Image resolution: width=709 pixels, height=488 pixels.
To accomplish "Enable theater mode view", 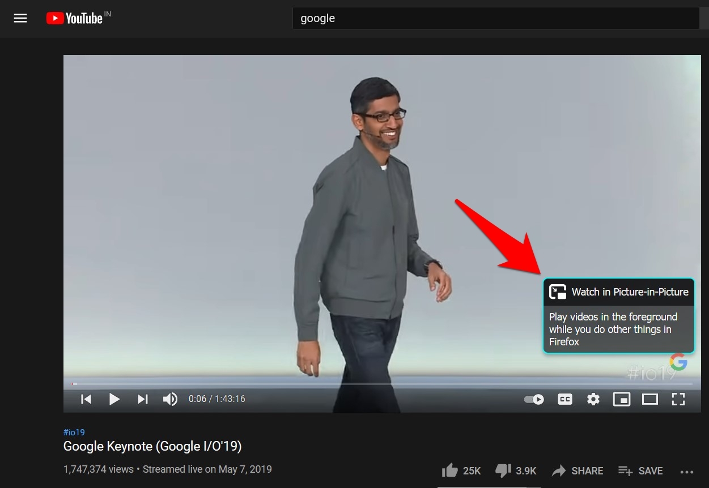I will pos(649,399).
